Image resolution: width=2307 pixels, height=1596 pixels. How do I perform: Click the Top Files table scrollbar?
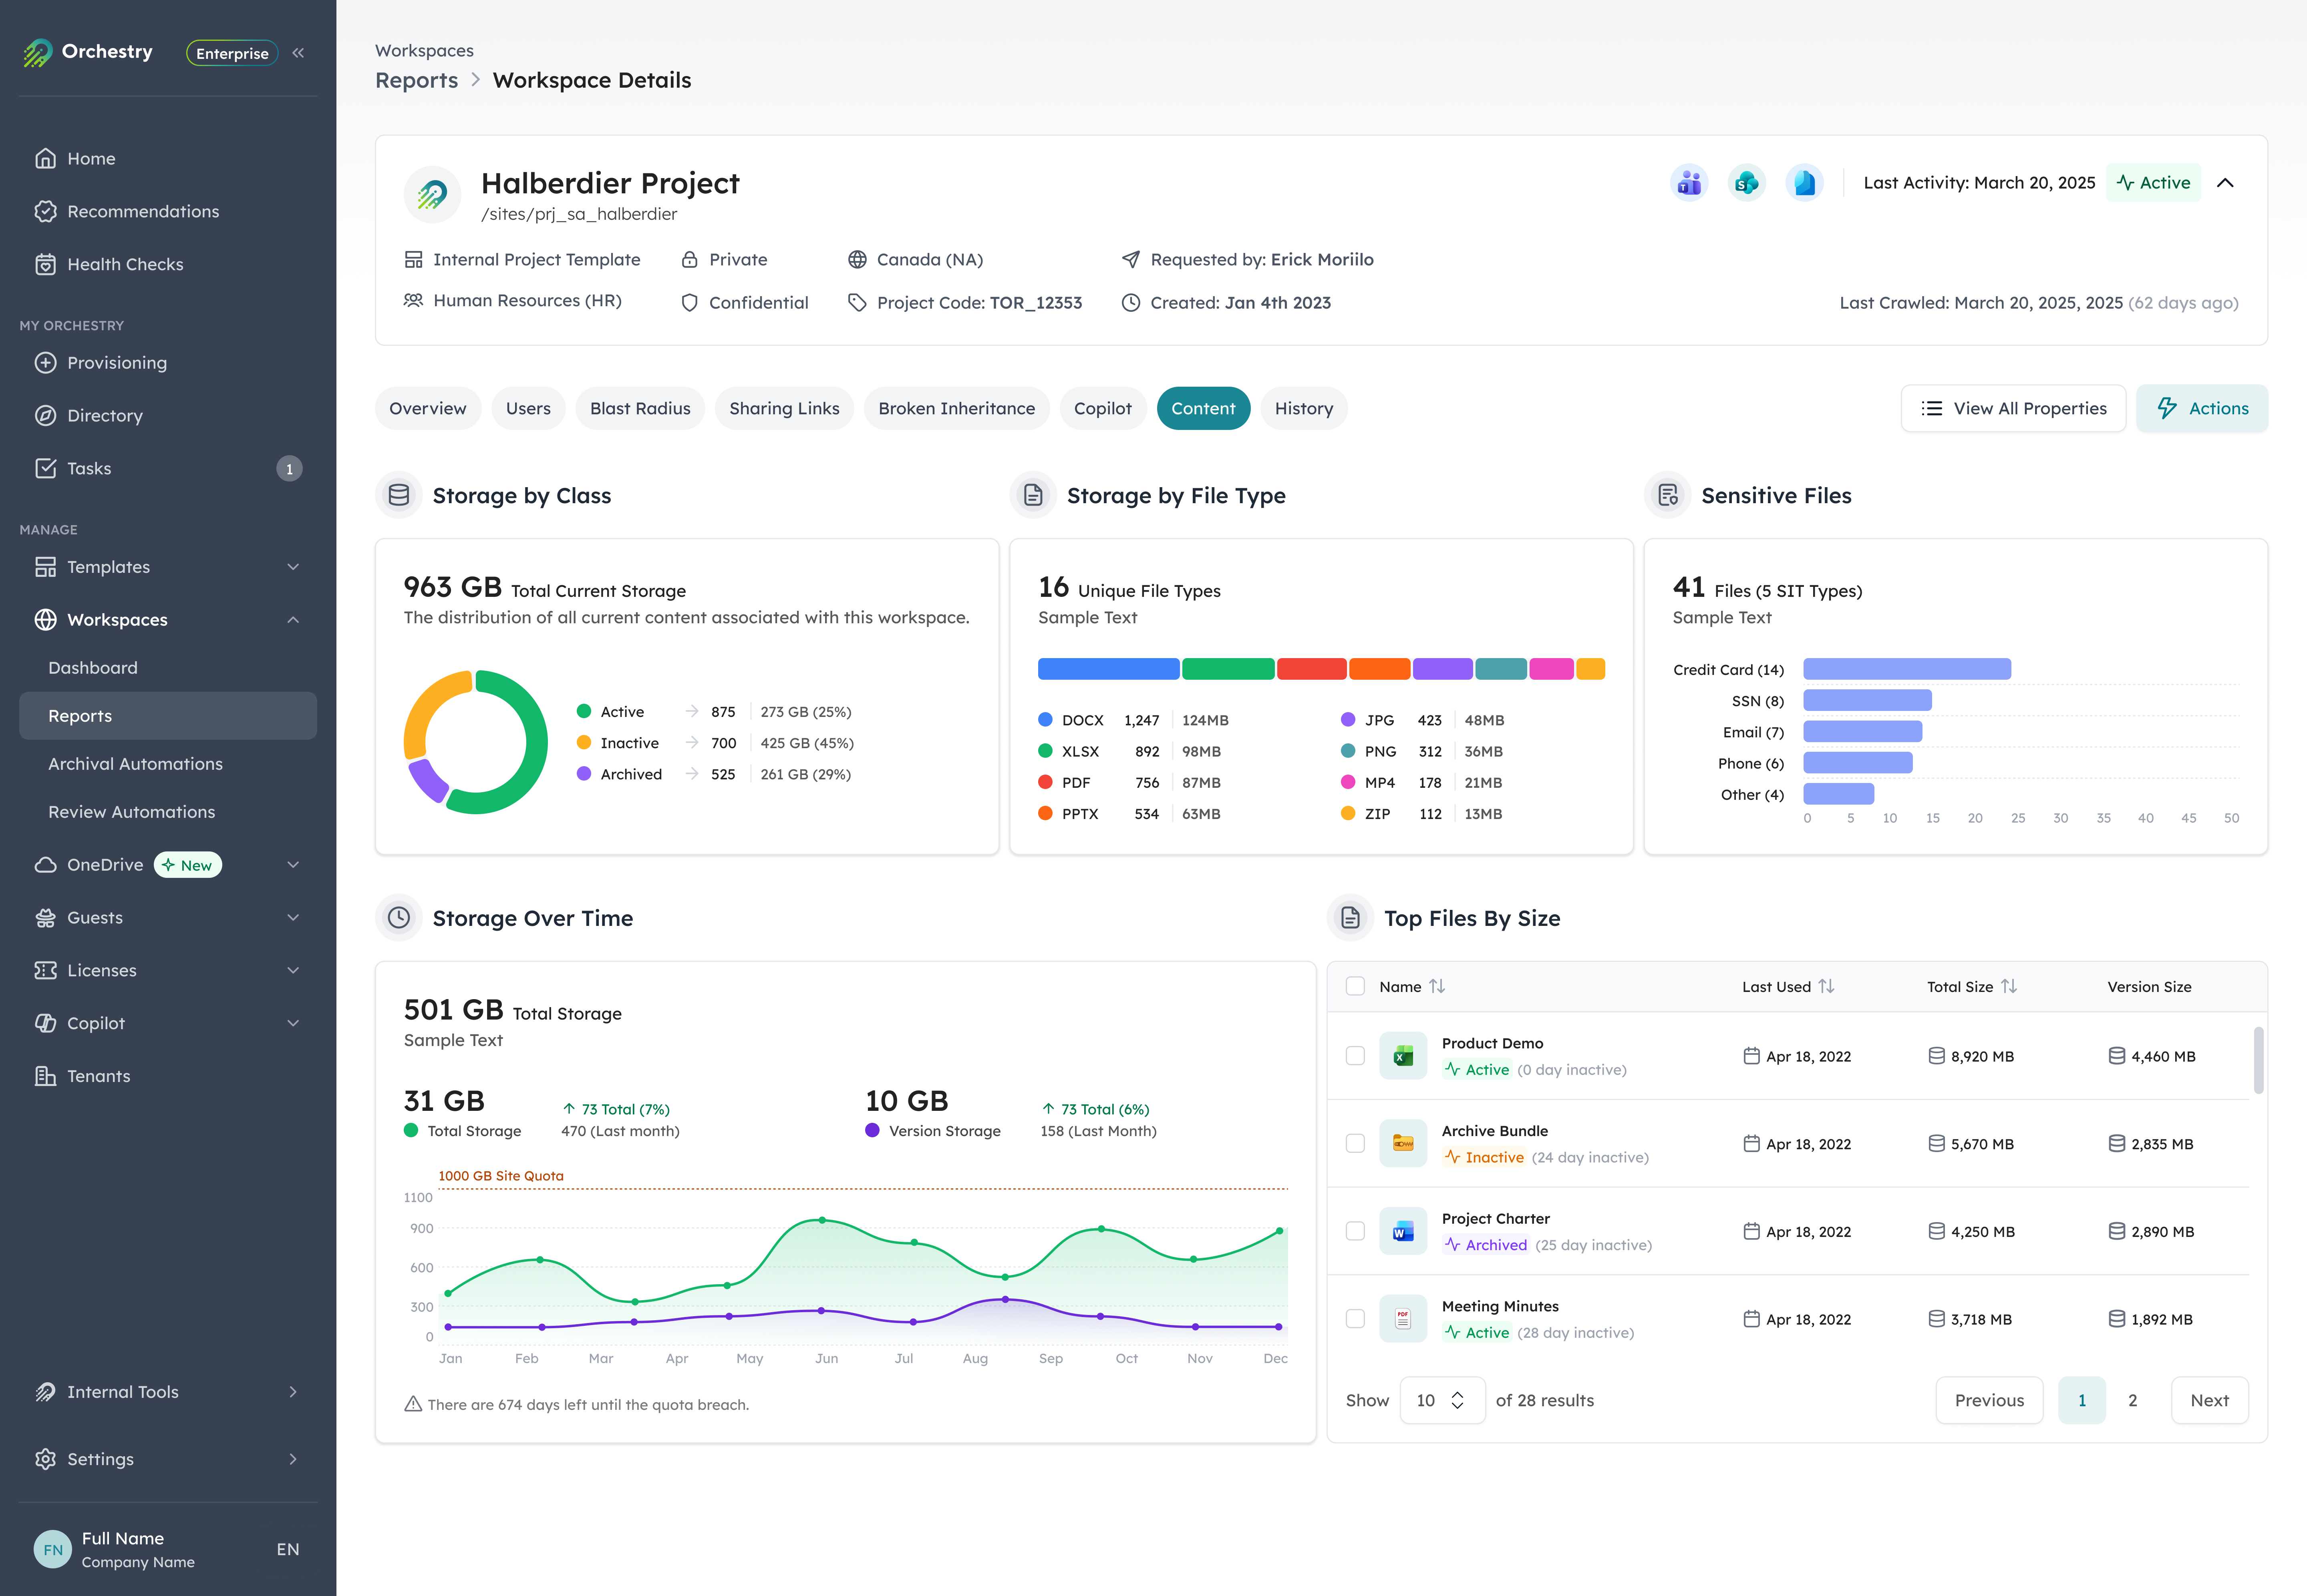(2258, 1060)
